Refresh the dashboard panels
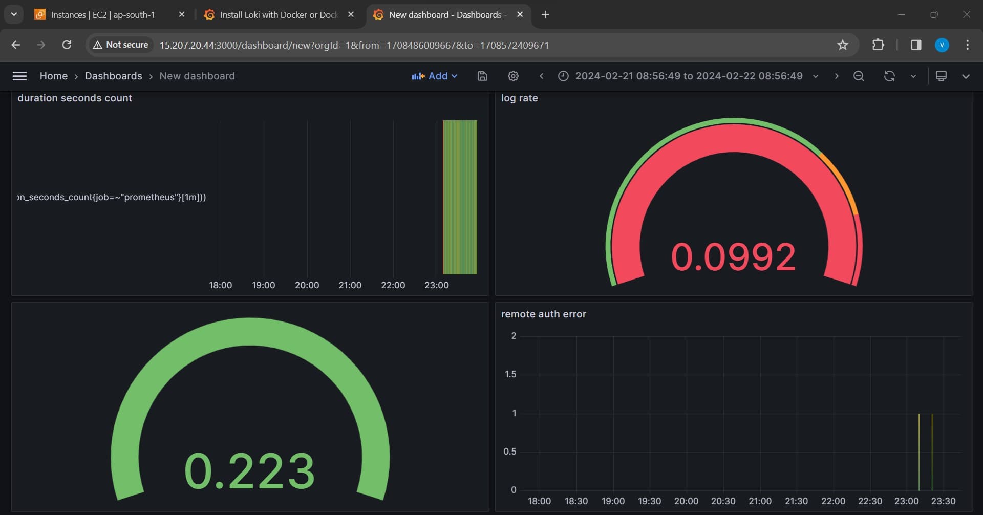 [x=889, y=76]
